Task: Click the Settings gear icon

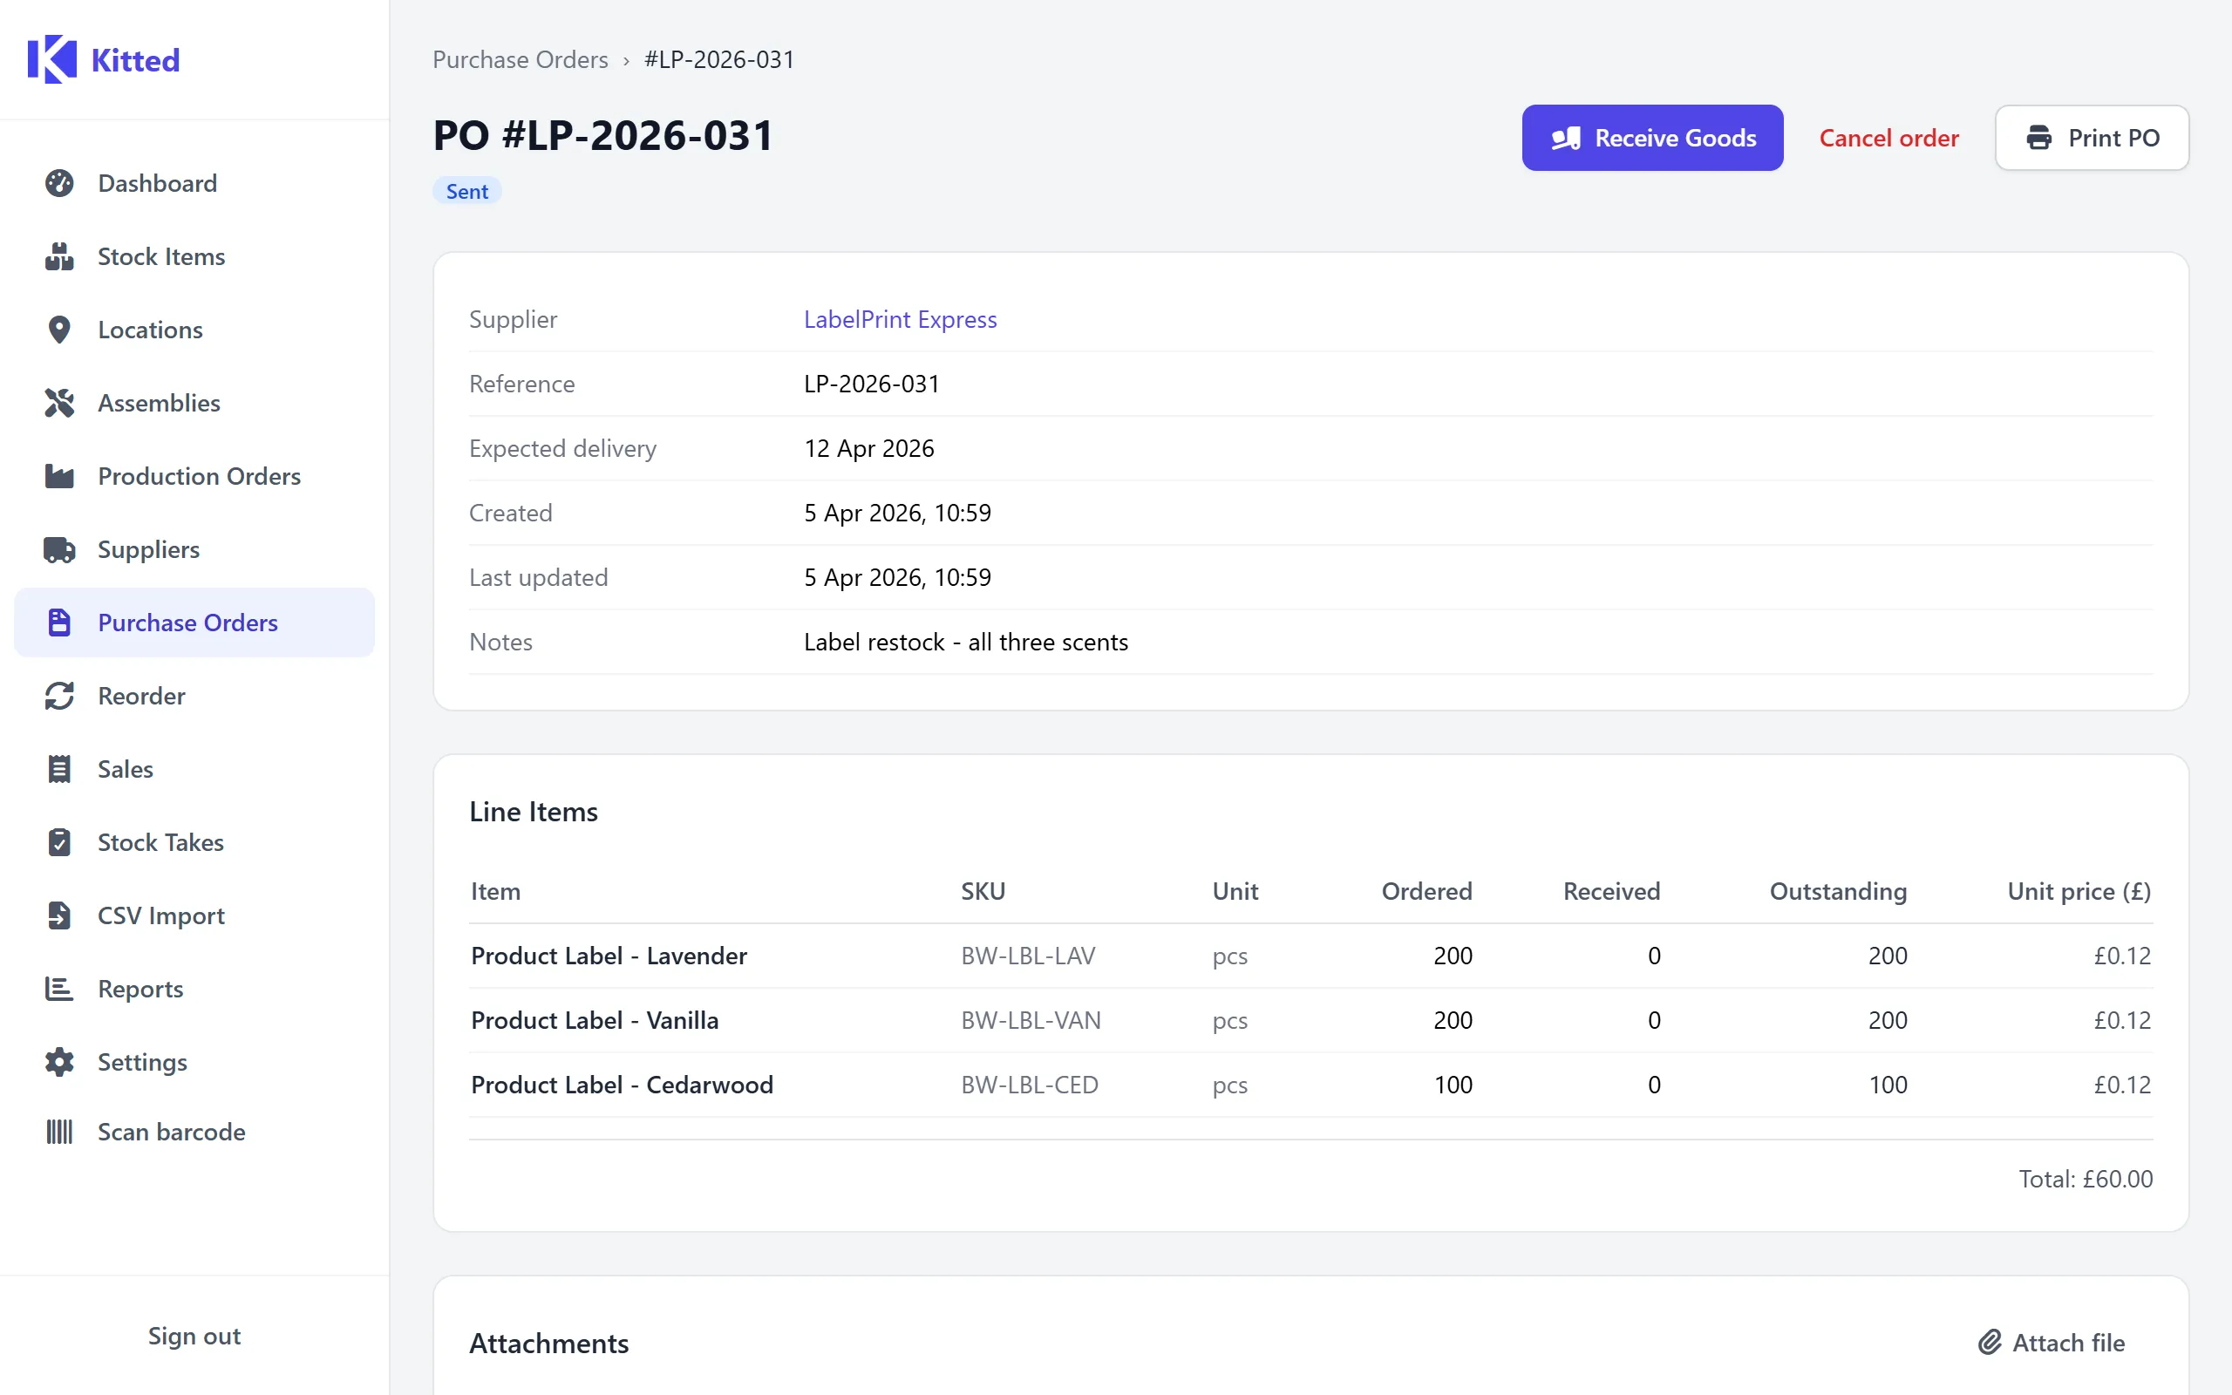Action: point(59,1062)
